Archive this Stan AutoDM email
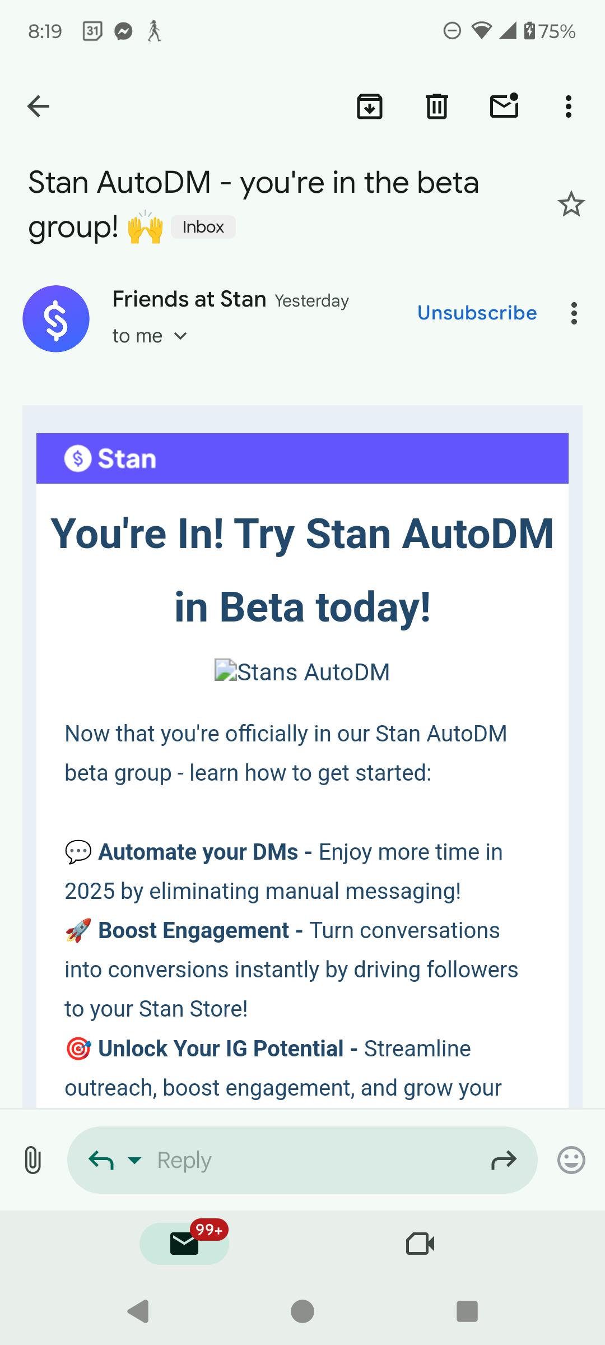Screen dimensions: 605x1345 [x=370, y=106]
